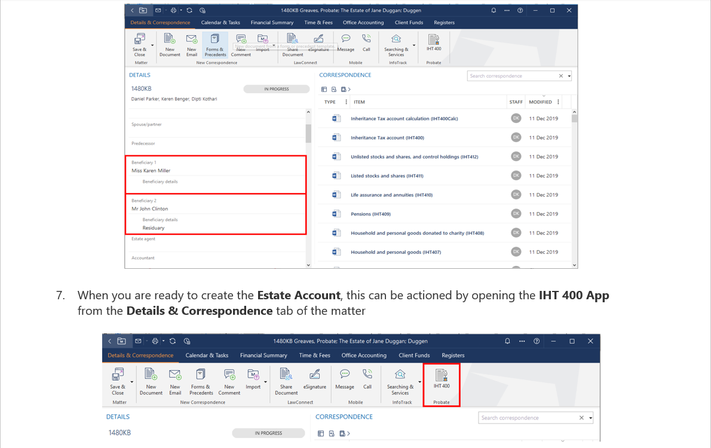Open Listed stocks and shares (IHT411) document

tap(387, 176)
